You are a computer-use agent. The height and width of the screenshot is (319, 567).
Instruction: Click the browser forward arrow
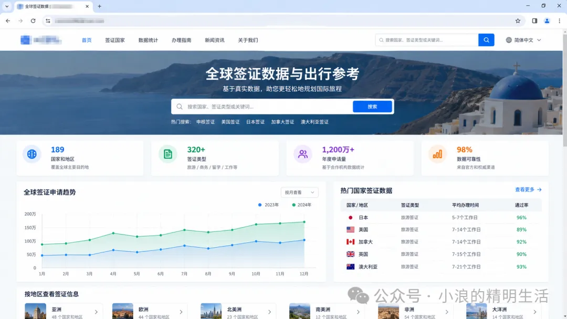tap(20, 21)
